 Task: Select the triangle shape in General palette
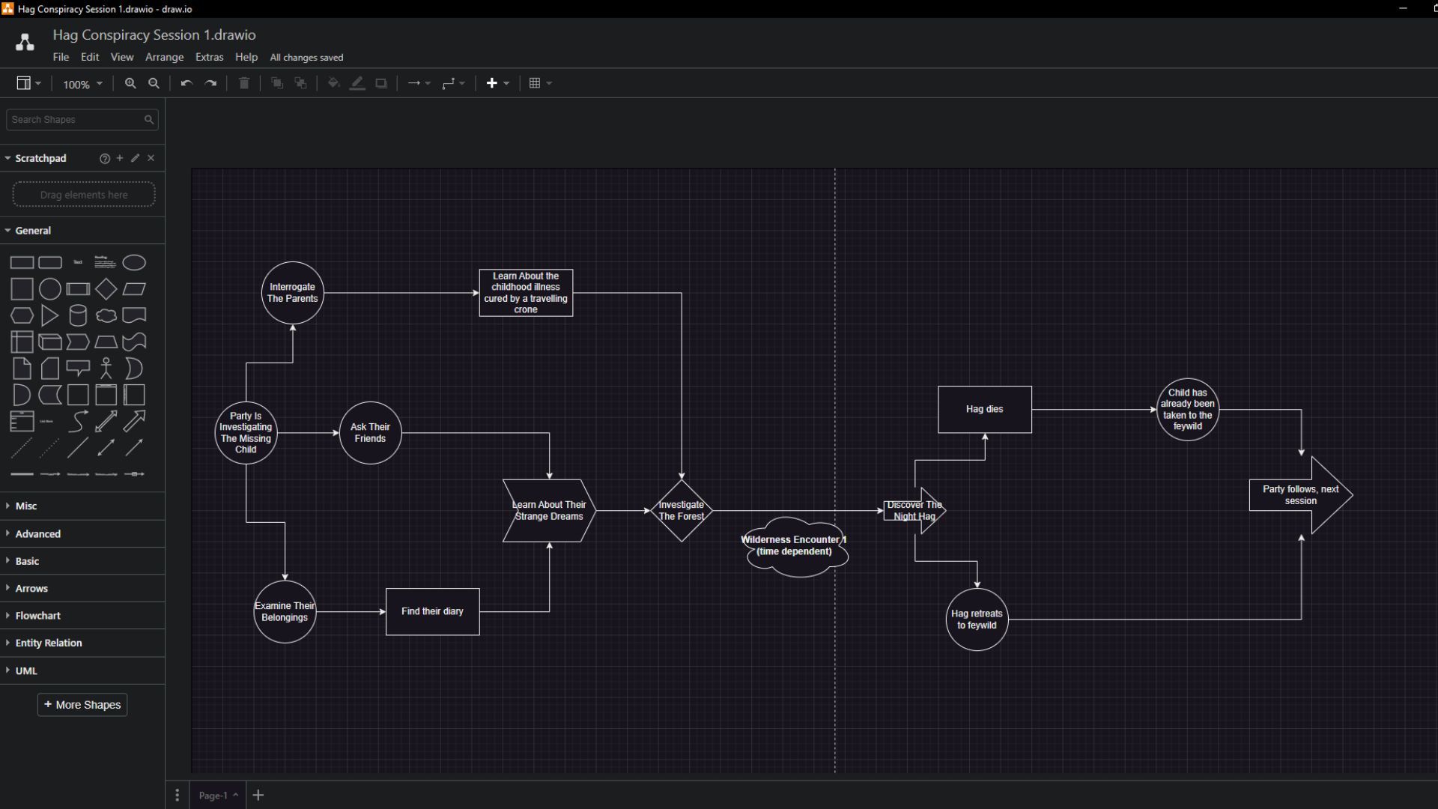coord(50,315)
